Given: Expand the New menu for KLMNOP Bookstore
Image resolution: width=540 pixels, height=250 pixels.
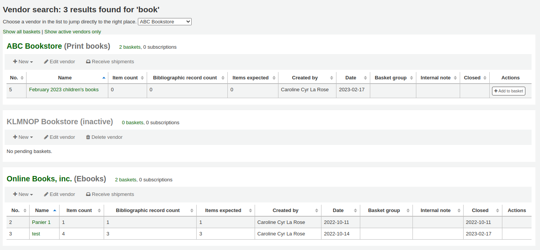Looking at the screenshot, I should (x=23, y=137).
